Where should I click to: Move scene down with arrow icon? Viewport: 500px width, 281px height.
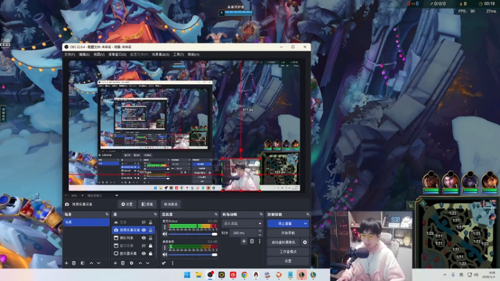(99, 263)
